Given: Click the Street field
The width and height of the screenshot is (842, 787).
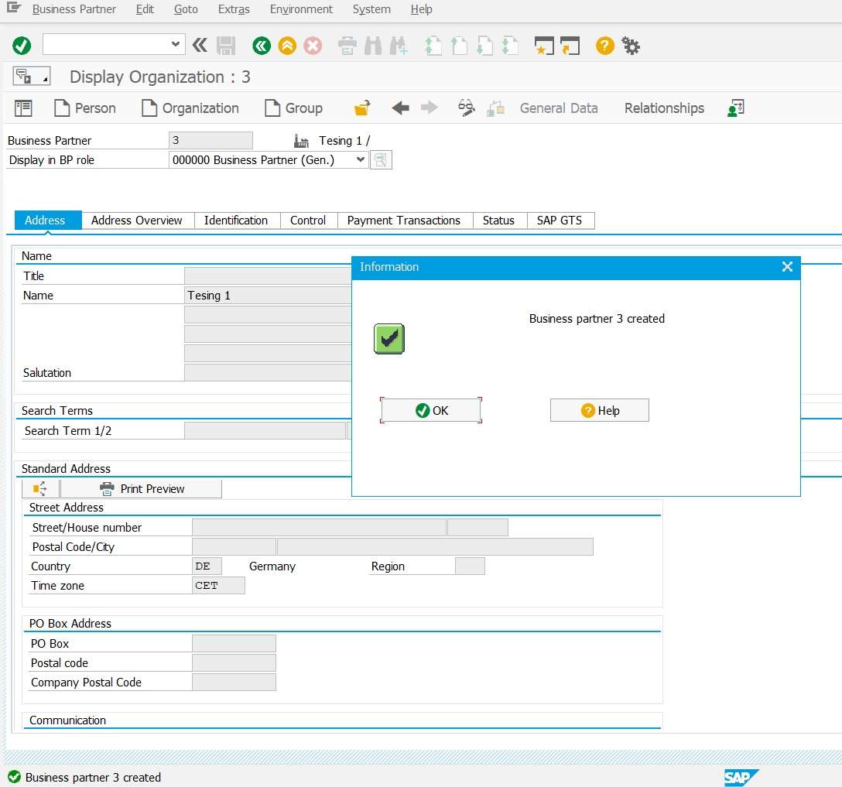Looking at the screenshot, I should tap(319, 527).
